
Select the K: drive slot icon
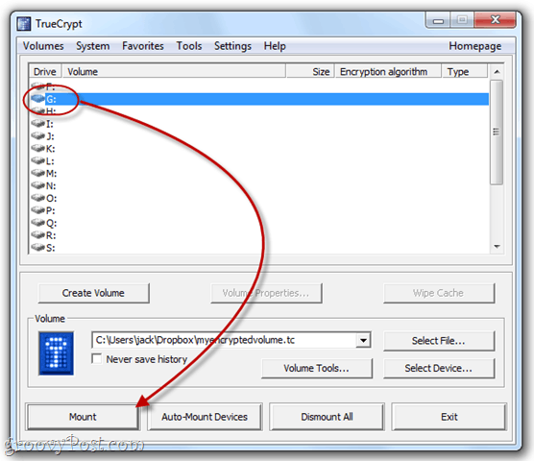tap(37, 148)
